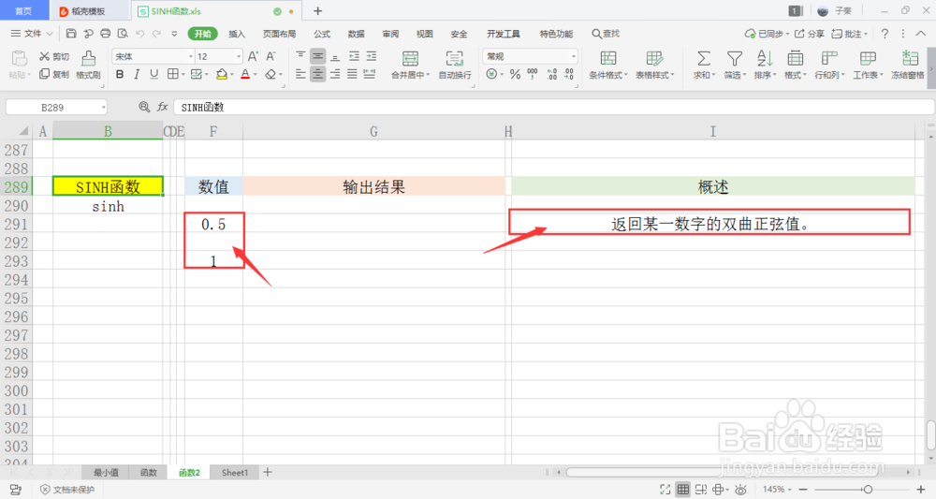The image size is (936, 499).
Task: Click the Undo arrow icon
Action: pos(140,34)
